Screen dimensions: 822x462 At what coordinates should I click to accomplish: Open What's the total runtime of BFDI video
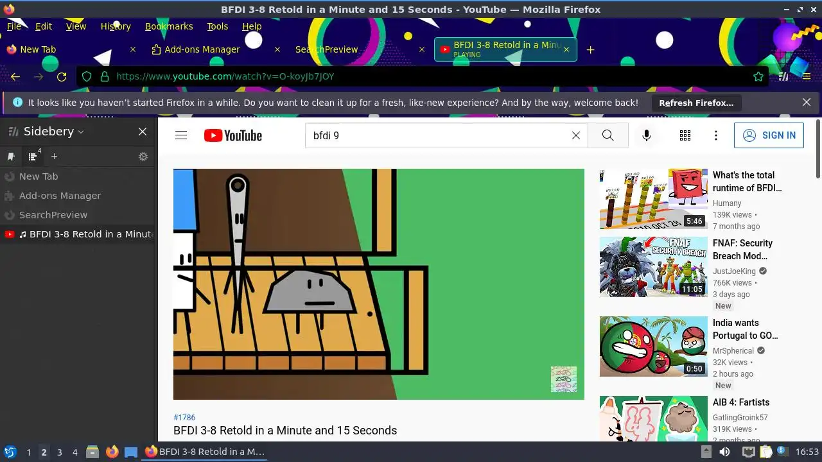pyautogui.click(x=748, y=182)
